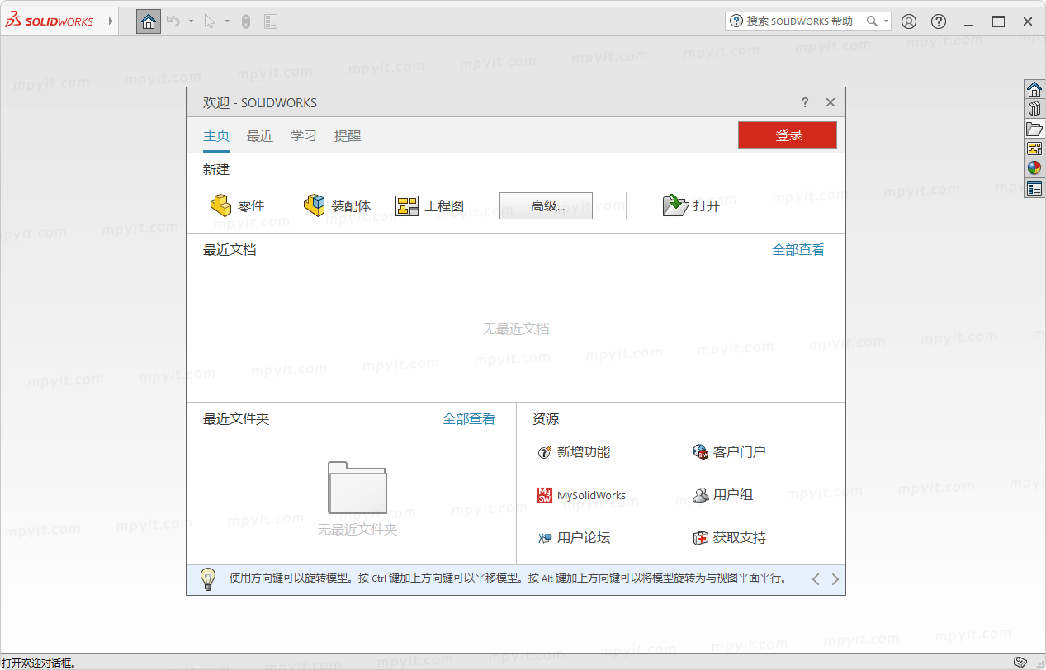1046x670 pixels.
Task: Click the Rebuild traffic light icon
Action: pos(246,21)
